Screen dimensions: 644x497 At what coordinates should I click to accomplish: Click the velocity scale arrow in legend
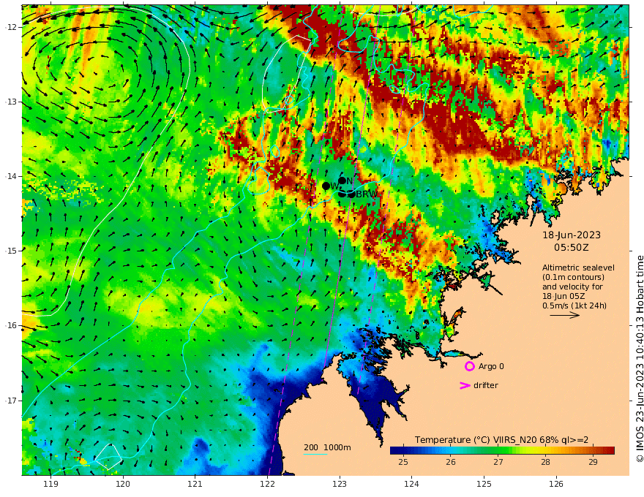[565, 315]
